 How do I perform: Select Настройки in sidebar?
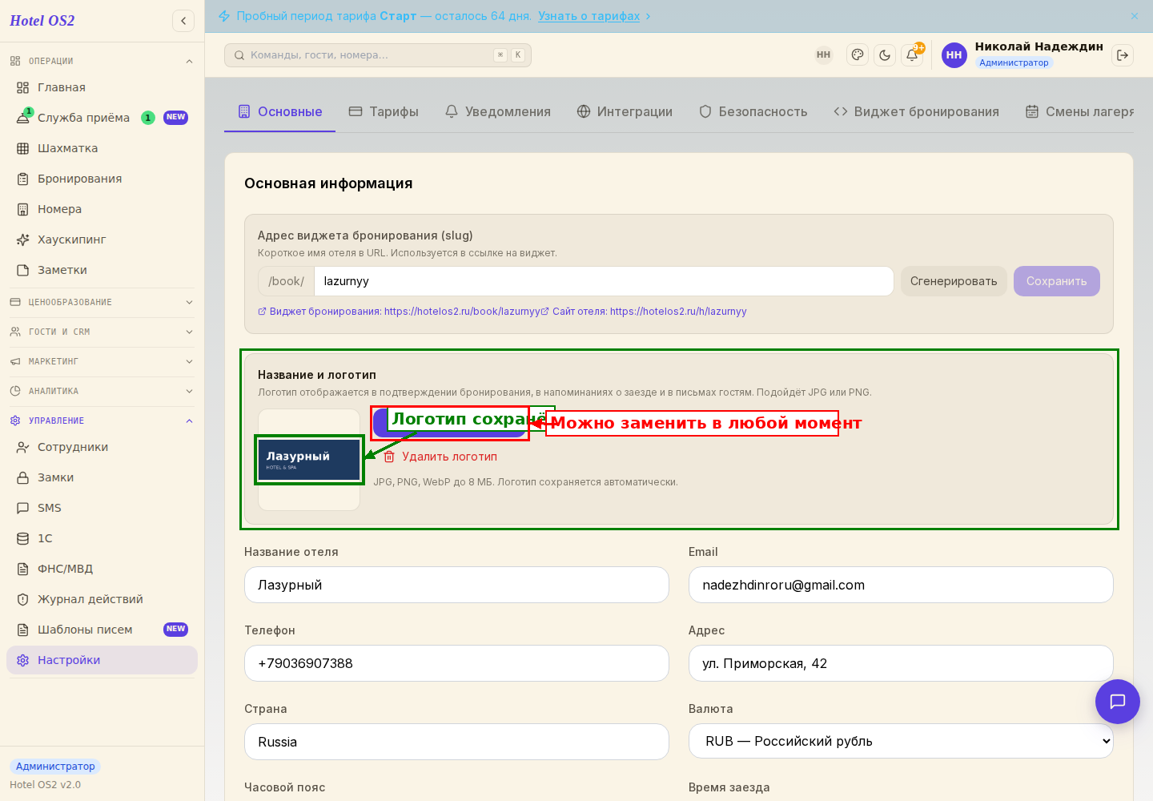[102, 660]
